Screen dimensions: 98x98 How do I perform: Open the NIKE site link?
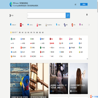[x=12, y=43]
